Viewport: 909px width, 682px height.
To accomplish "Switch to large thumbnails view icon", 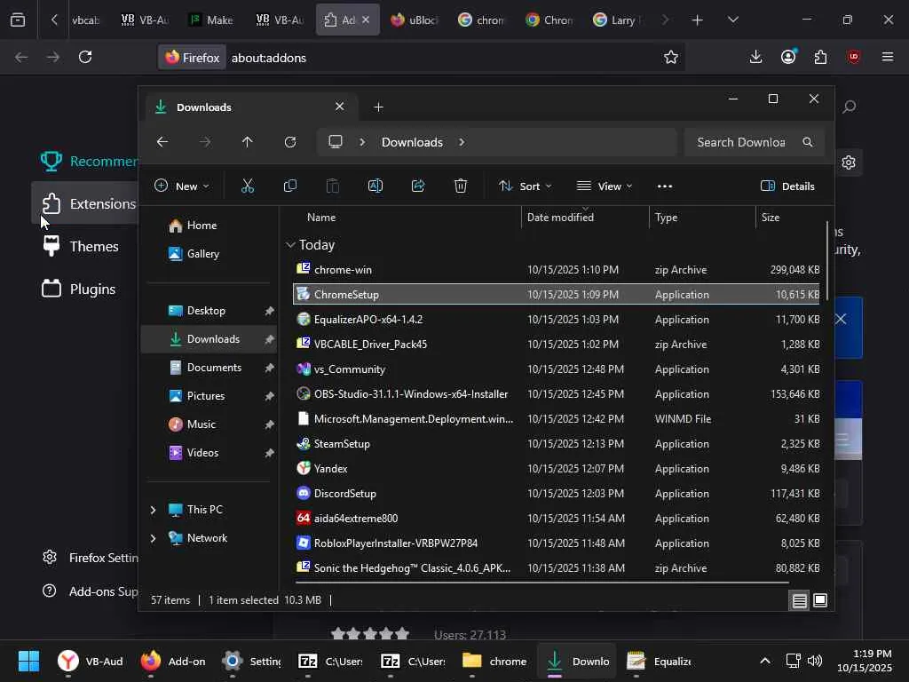I will pos(820,601).
